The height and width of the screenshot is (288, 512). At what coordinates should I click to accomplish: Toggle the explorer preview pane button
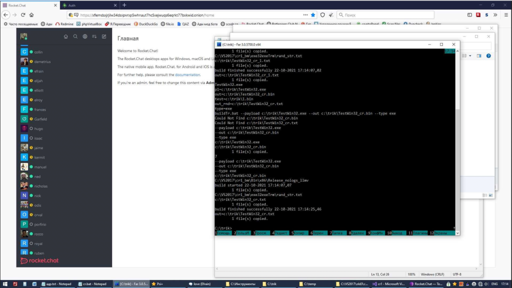click(x=480, y=55)
